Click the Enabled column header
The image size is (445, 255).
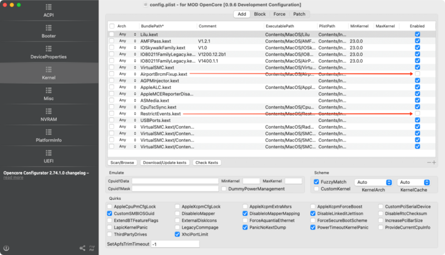(x=417, y=26)
